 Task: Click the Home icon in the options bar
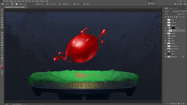[3, 4]
